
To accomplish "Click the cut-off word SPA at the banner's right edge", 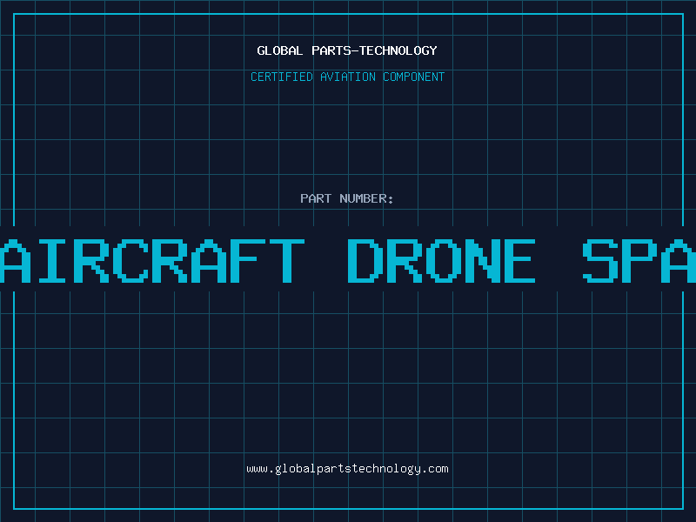I will pos(639,261).
